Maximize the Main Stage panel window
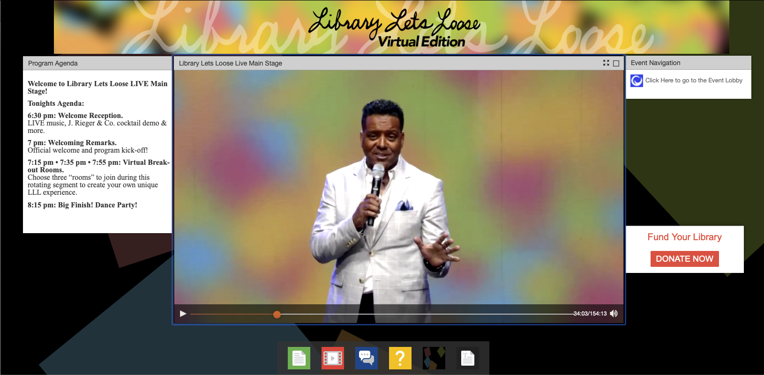This screenshot has width=764, height=375. point(616,63)
